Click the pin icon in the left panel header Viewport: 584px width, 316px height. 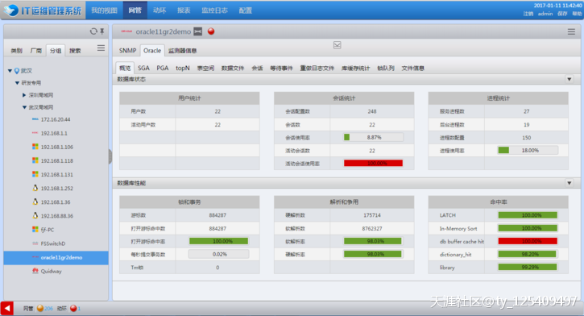[102, 31]
